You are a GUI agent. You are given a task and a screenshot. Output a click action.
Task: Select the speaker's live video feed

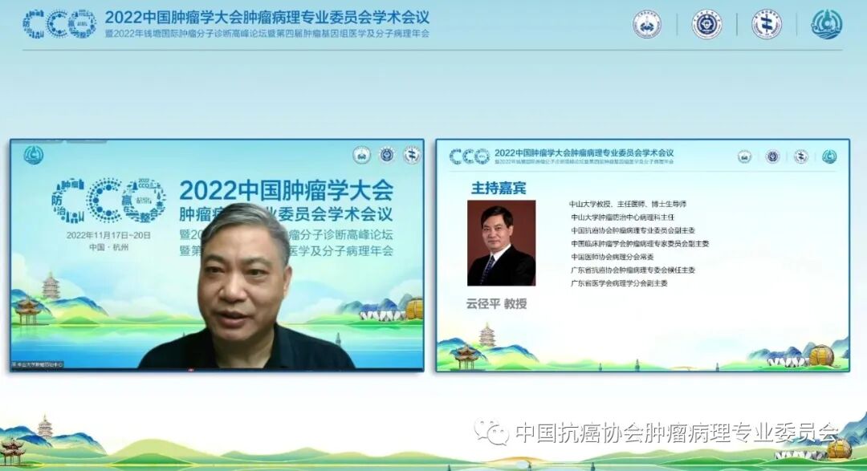(218, 255)
